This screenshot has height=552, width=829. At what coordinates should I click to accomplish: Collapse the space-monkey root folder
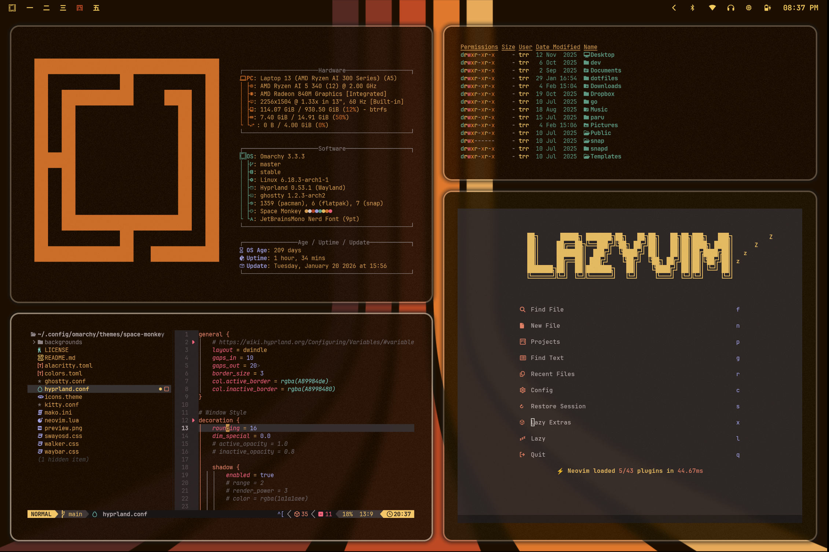point(33,334)
